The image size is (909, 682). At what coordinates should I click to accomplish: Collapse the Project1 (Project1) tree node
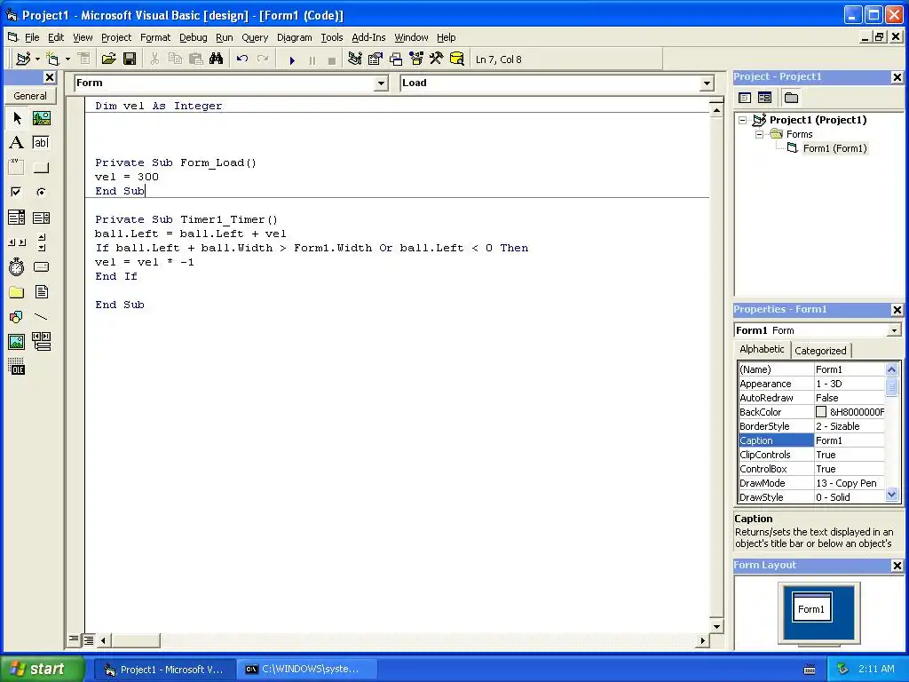pos(743,120)
